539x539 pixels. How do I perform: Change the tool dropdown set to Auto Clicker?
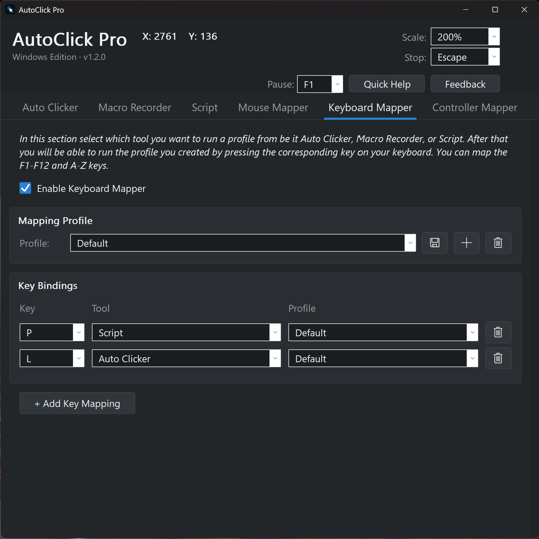[x=186, y=358]
